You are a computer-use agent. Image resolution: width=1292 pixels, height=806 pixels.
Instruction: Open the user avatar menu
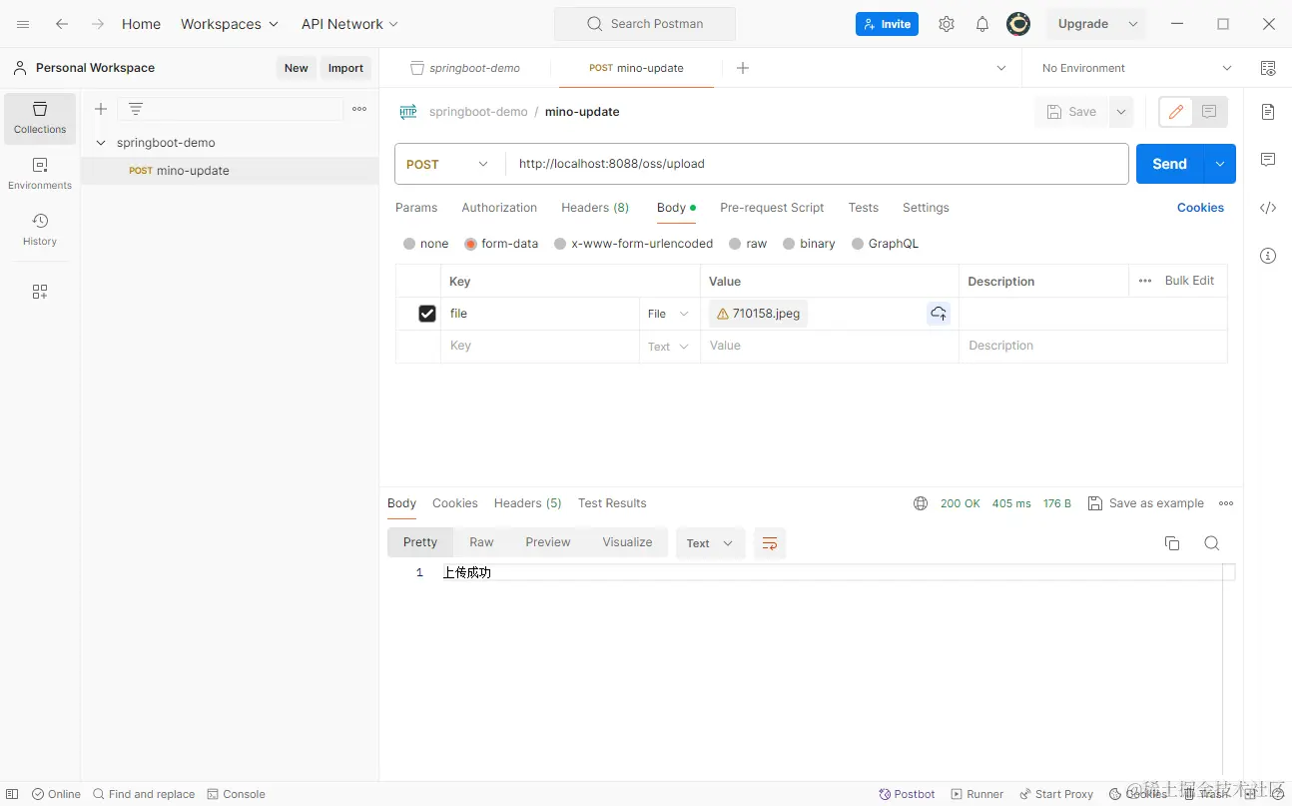tap(1018, 24)
